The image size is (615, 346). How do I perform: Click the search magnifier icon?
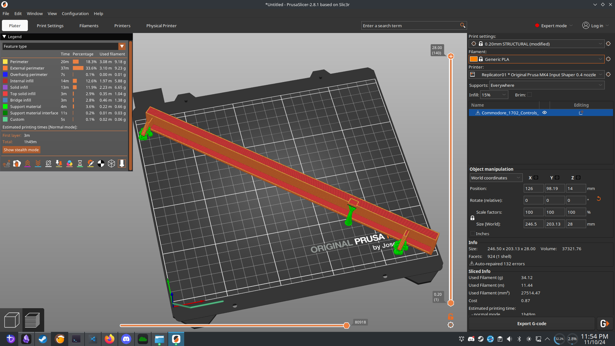pyautogui.click(x=463, y=26)
